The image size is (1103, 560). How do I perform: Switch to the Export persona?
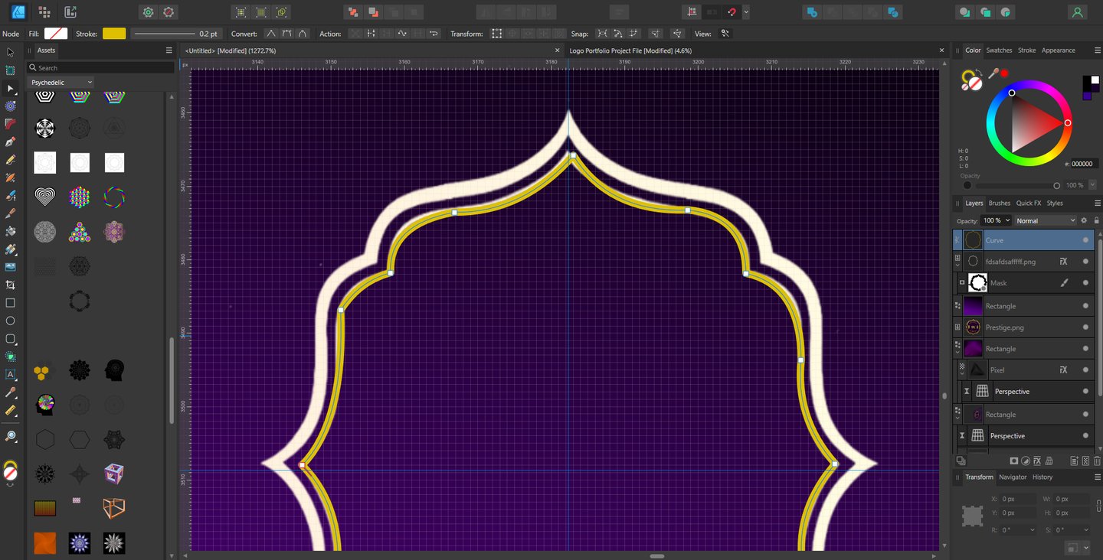[70, 12]
